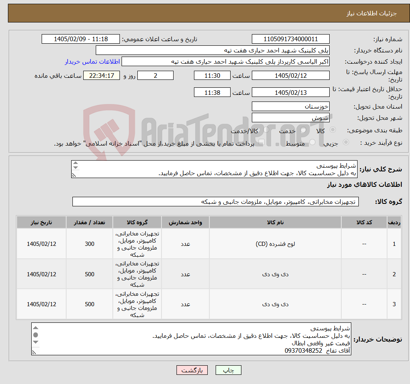Image resolution: width=410 pixels, height=384 pixels.
Task: Click the ایجاد کننده درخواست field
Action: [x=225, y=62]
